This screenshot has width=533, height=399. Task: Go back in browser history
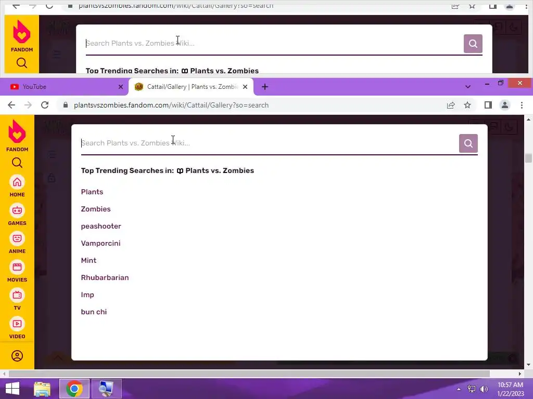11,105
